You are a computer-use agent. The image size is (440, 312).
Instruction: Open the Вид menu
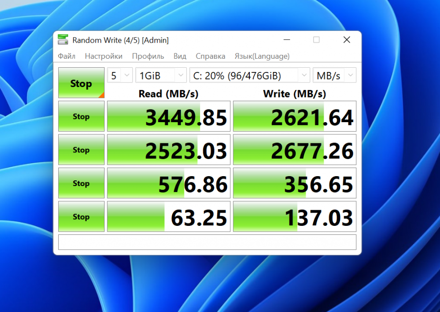pos(180,56)
